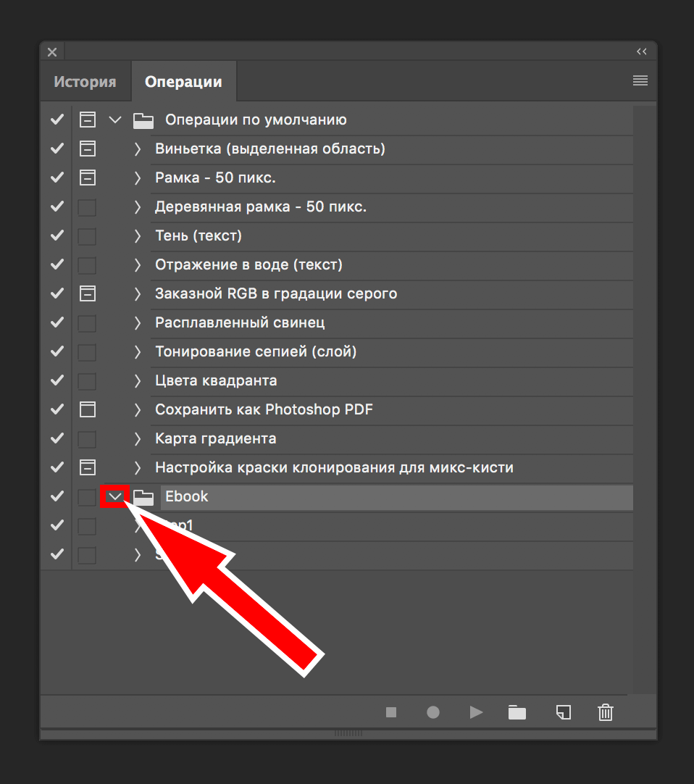The image size is (694, 784).
Task: Create a new action icon
Action: [x=563, y=712]
